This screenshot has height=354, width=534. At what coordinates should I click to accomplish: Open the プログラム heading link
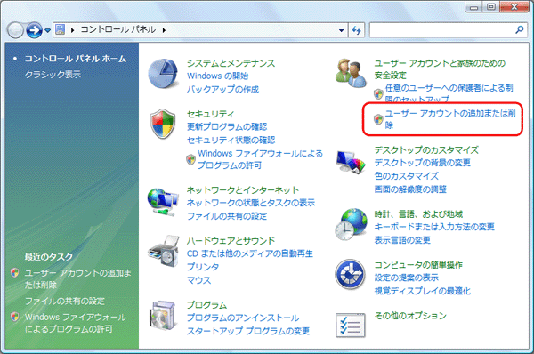(206, 305)
